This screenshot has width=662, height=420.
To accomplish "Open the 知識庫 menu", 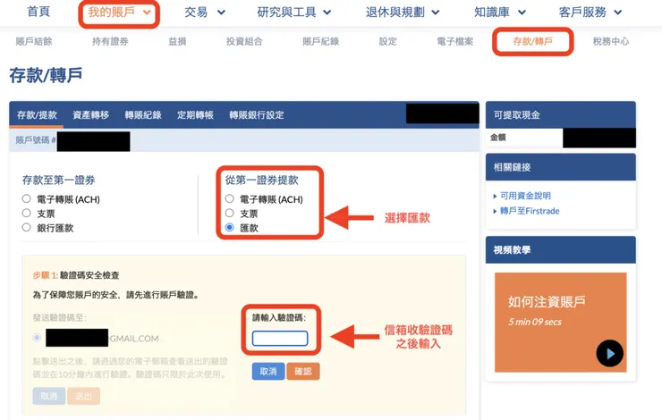I will tap(492, 13).
